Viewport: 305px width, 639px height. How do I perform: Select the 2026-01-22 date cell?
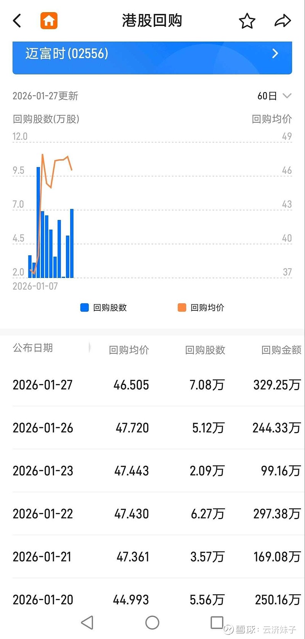click(43, 514)
